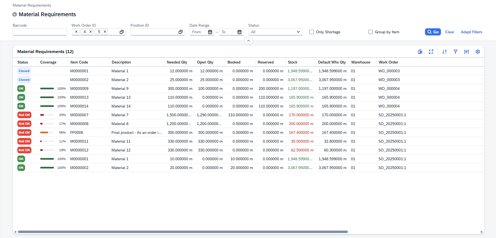Remove the Work Order ID token 4
The height and width of the screenshot is (238, 496).
pyautogui.click(x=91, y=32)
